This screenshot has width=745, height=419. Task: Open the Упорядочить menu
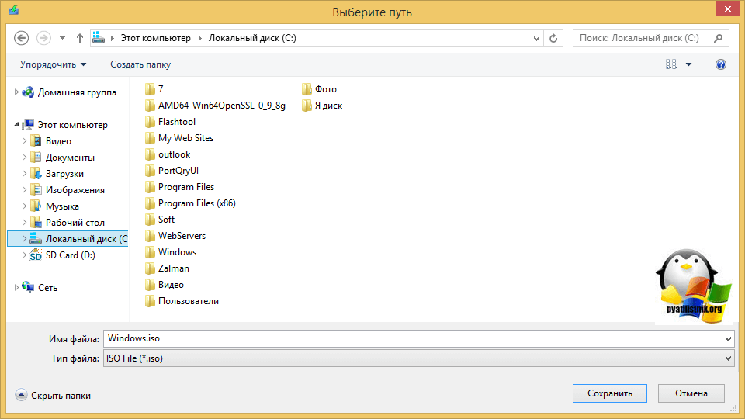click(53, 64)
